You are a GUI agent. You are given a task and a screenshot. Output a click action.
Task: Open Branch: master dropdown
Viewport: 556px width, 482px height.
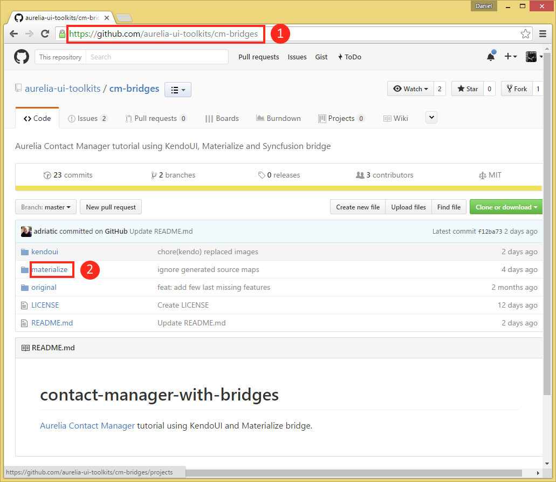coord(46,207)
